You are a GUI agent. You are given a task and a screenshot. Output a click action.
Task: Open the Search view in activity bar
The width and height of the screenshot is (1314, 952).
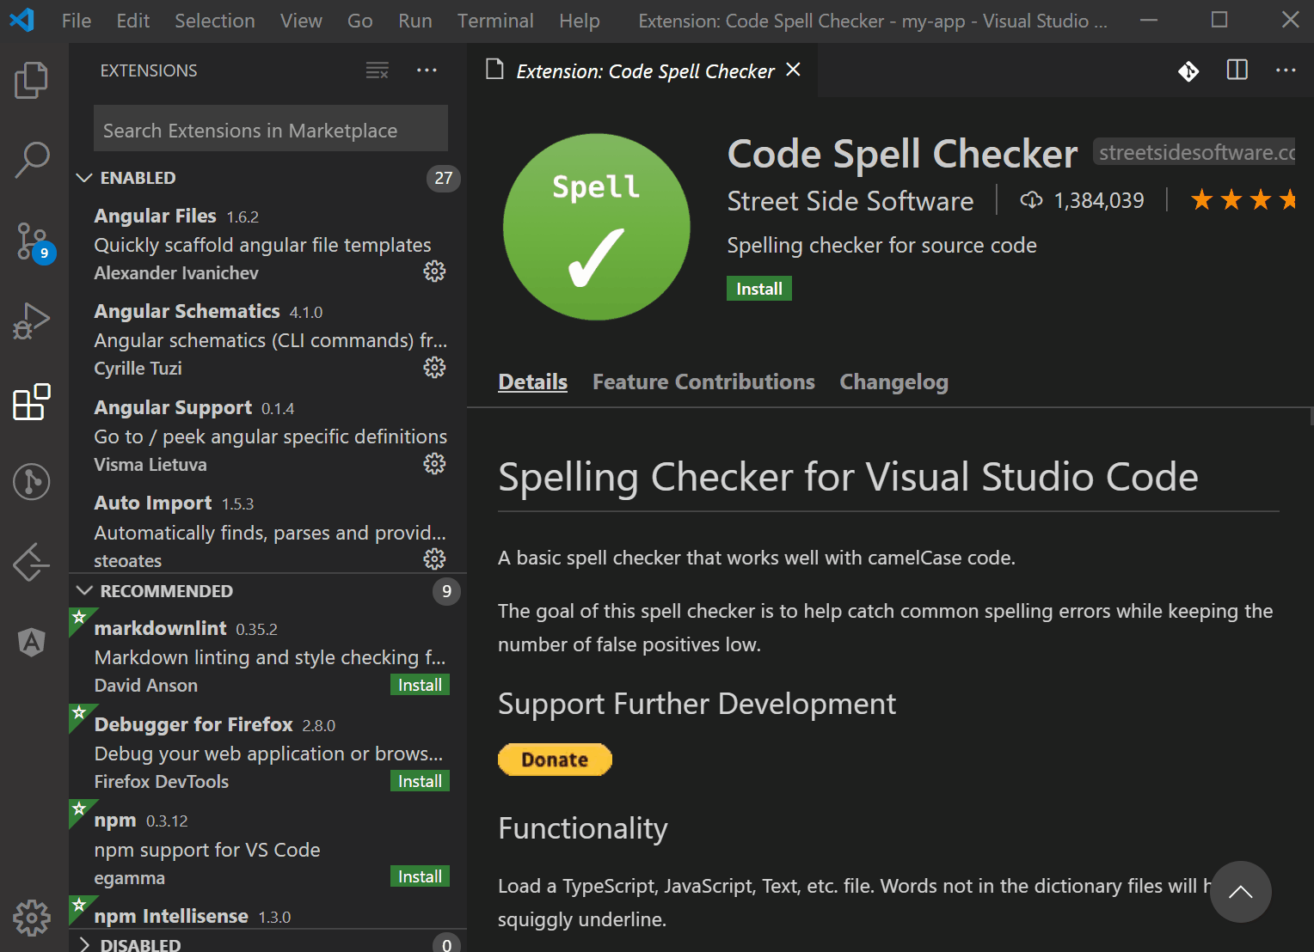click(x=32, y=160)
